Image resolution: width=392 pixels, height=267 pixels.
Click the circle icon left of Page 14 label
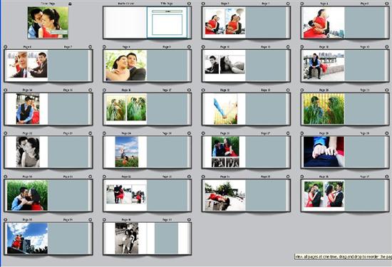click(x=6, y=90)
